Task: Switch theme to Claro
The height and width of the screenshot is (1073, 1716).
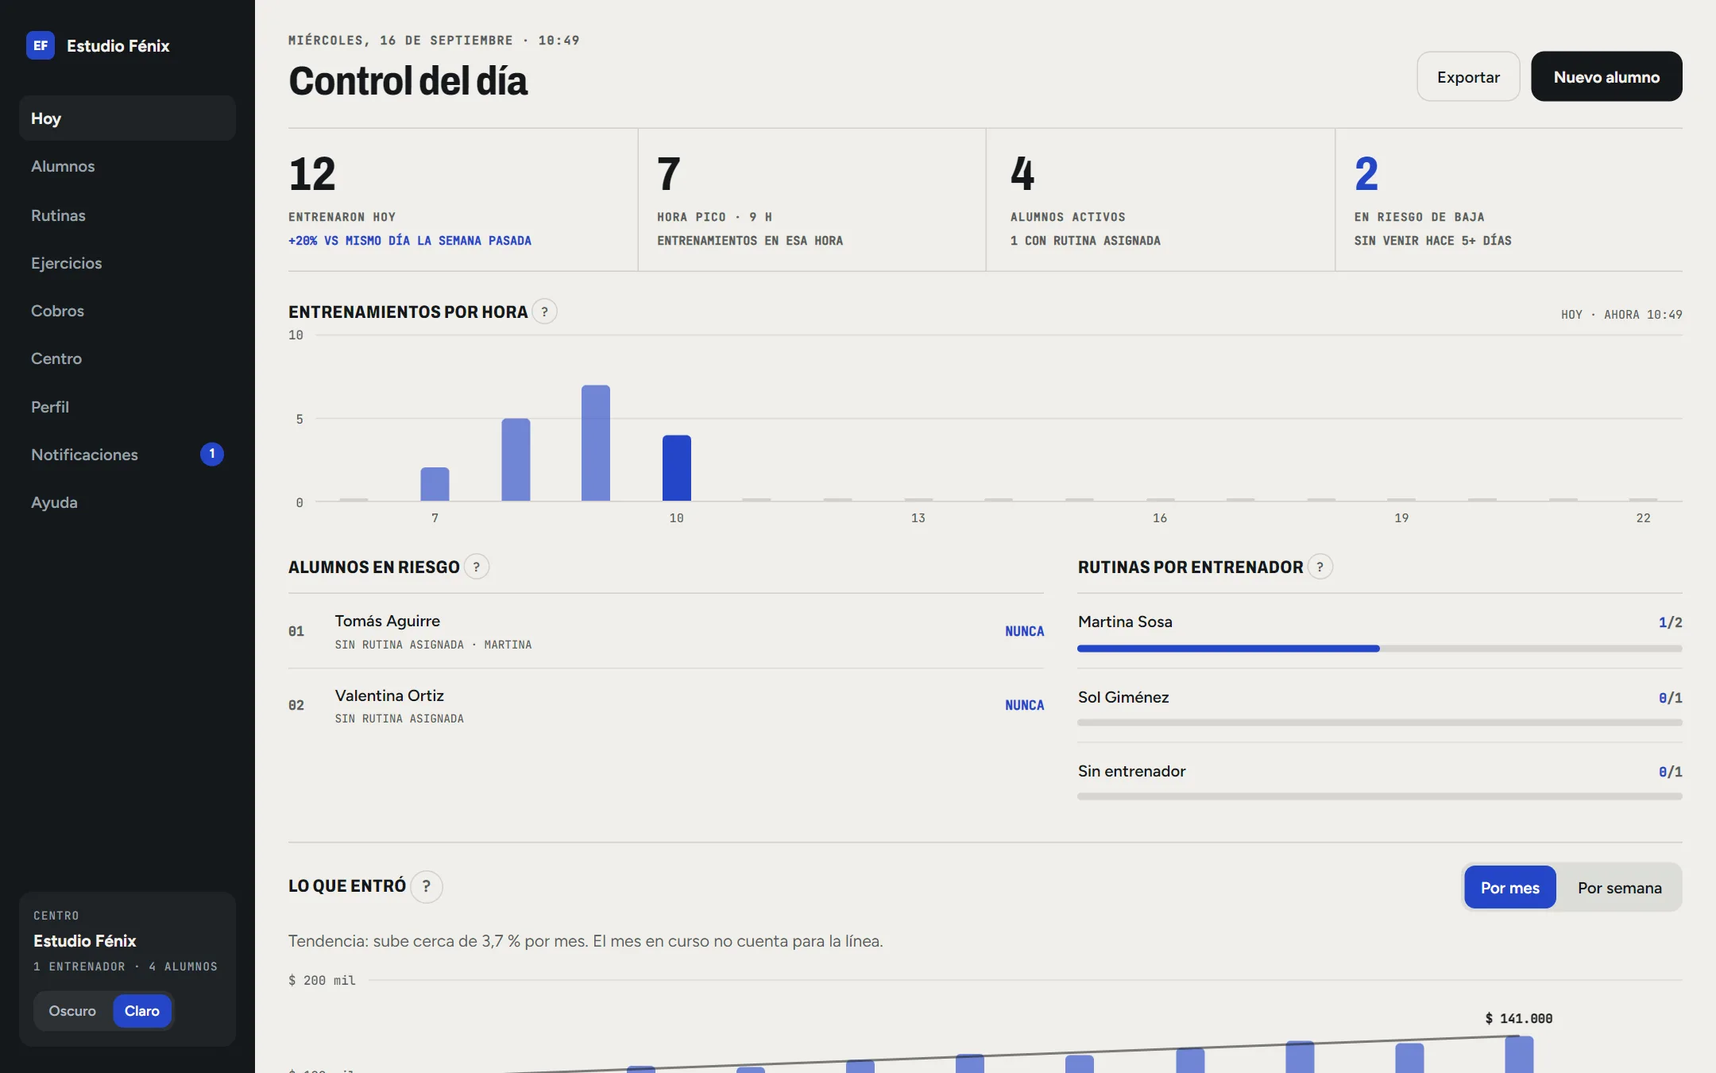Action: pos(142,1011)
